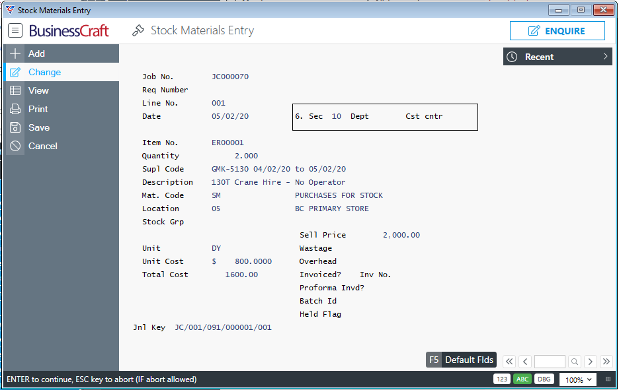
Task: Click the Add plus icon in sidebar
Action: [x=15, y=53]
